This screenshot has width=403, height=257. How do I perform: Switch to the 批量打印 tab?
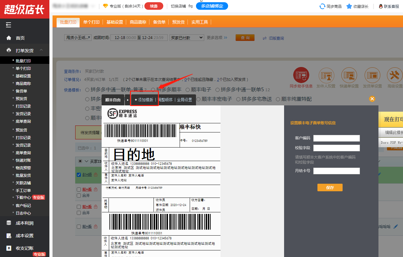coord(68,22)
